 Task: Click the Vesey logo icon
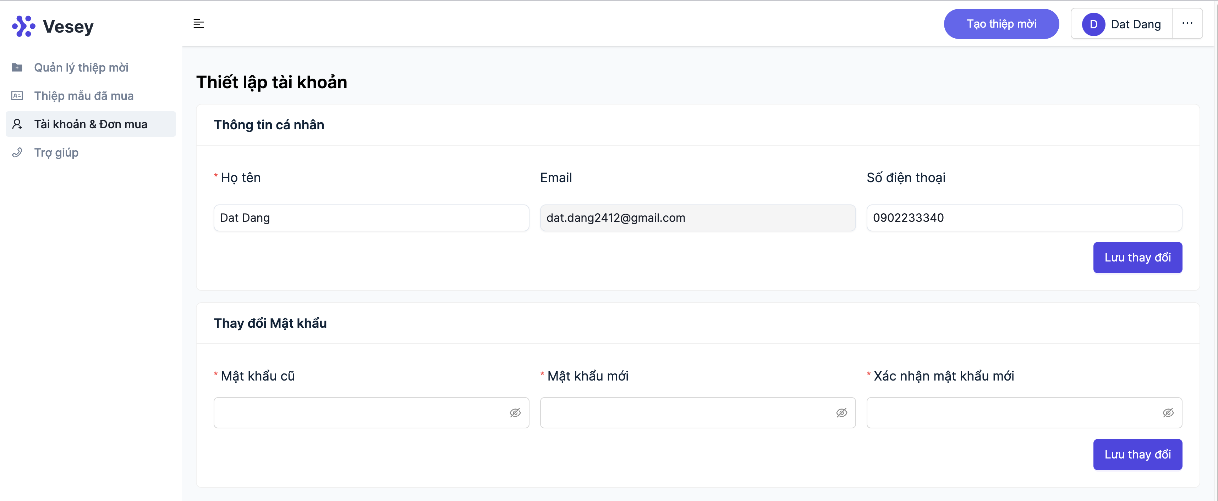[24, 26]
